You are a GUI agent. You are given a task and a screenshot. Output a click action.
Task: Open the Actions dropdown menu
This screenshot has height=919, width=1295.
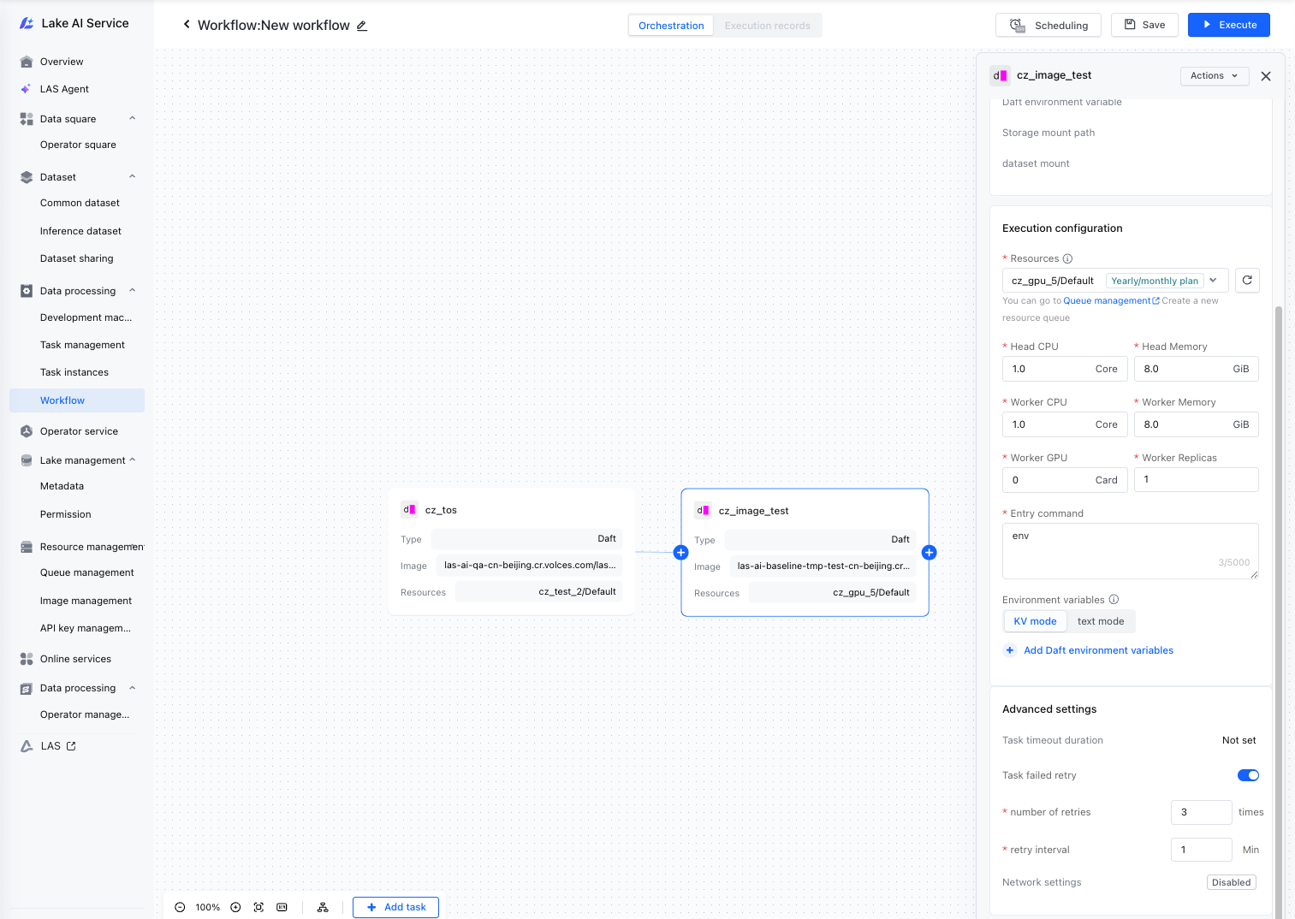tap(1215, 76)
